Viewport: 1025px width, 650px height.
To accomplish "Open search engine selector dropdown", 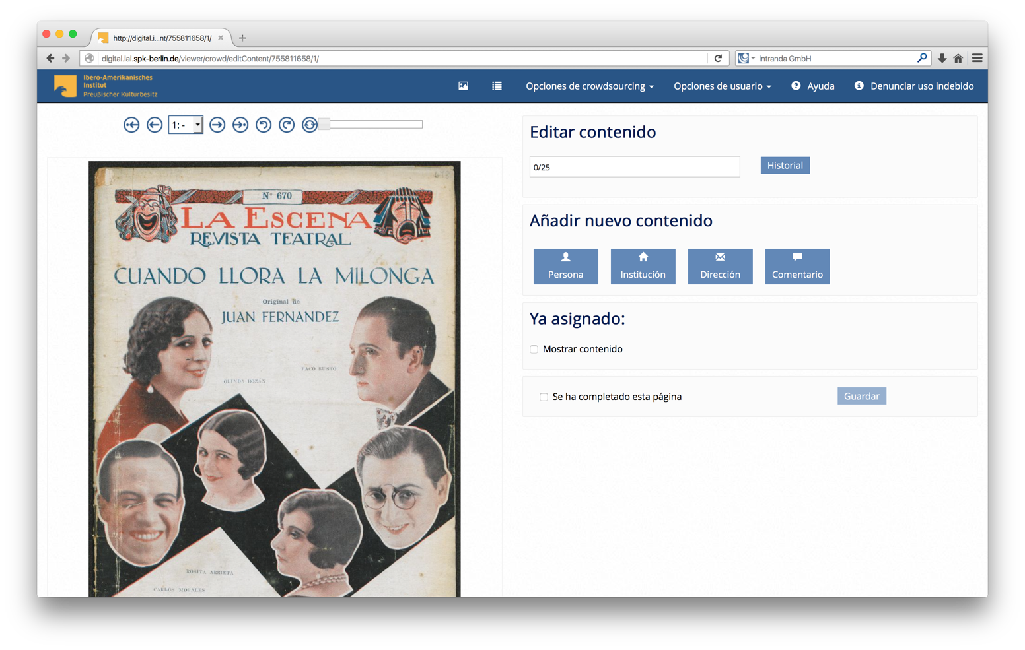I will pos(746,58).
